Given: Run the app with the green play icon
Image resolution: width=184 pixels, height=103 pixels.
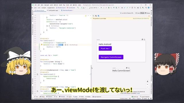Looking at the screenshot, I should 101,8.
